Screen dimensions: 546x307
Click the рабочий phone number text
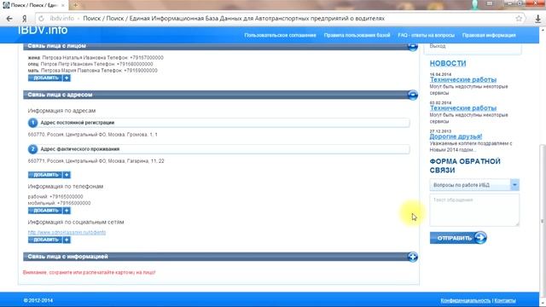[55, 197]
